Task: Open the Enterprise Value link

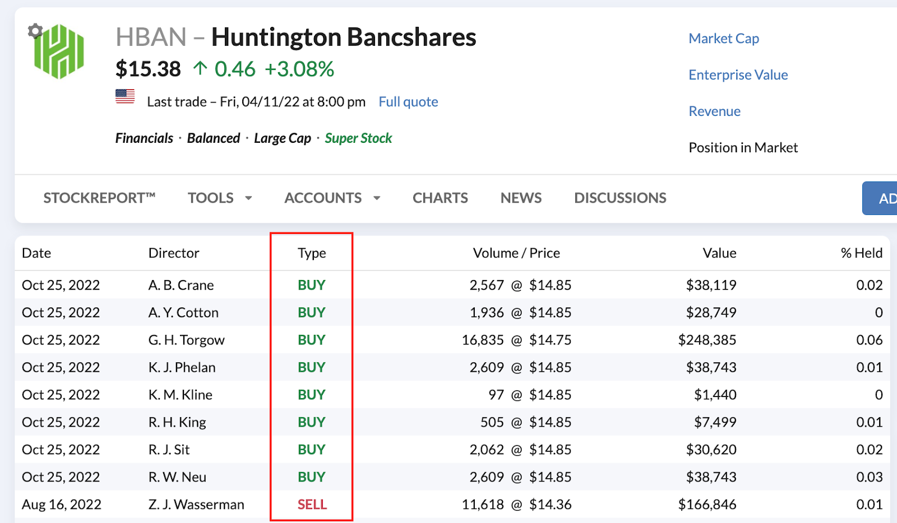Action: coord(738,75)
